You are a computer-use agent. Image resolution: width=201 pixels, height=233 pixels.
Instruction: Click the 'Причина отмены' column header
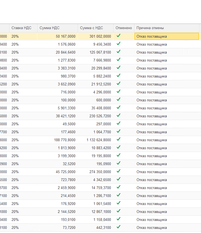coord(150,28)
